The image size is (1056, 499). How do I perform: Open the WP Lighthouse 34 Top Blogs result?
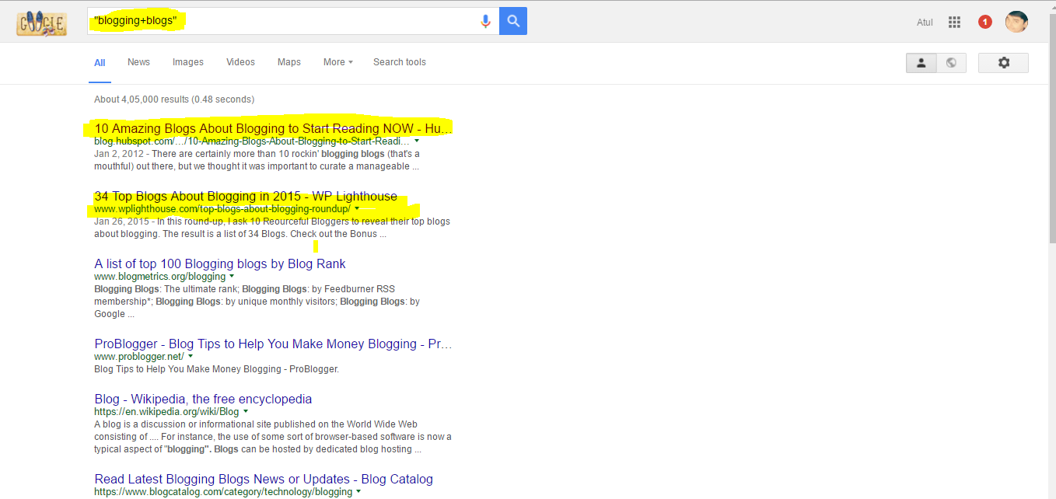click(246, 196)
